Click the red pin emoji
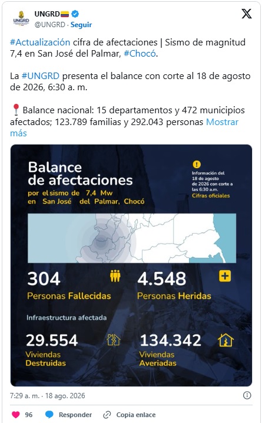Screen dimensions: 262x423 (16, 110)
